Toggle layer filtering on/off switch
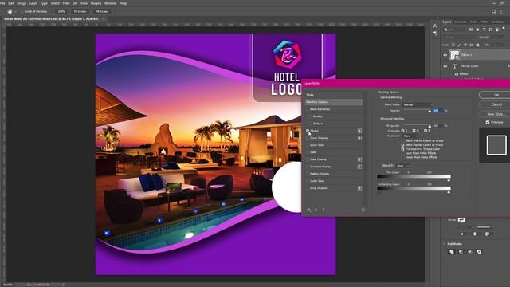The image size is (510, 287). click(x=504, y=29)
